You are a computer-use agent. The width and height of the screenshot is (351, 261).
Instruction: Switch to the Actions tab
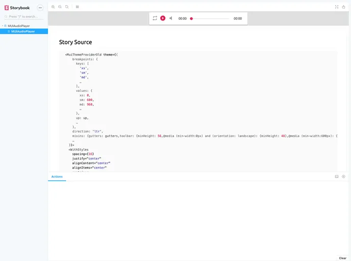[x=57, y=177]
